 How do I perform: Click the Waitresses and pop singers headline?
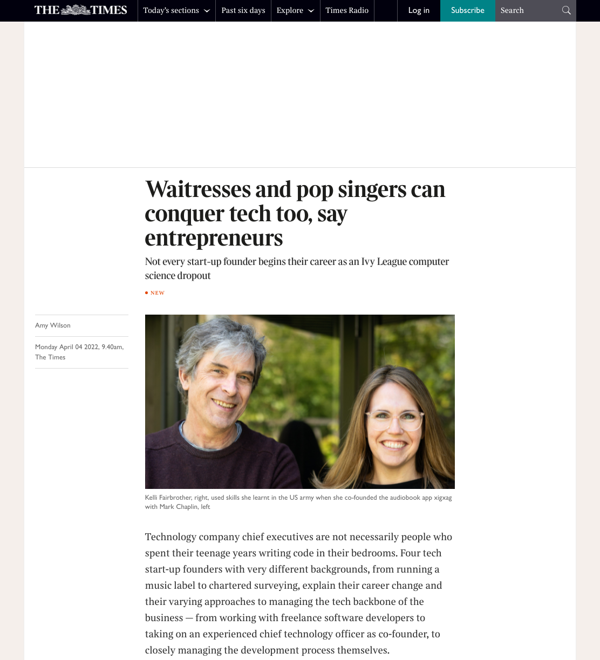[x=295, y=213]
